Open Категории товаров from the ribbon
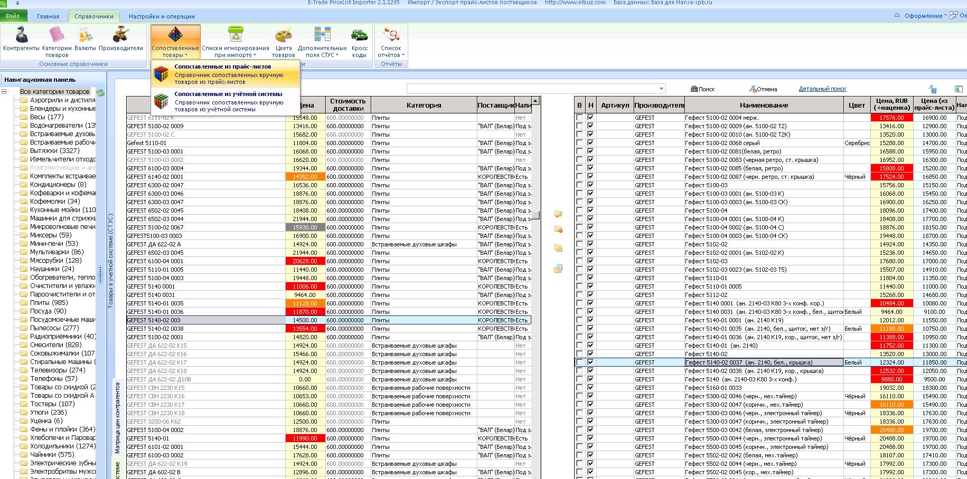 (57, 41)
